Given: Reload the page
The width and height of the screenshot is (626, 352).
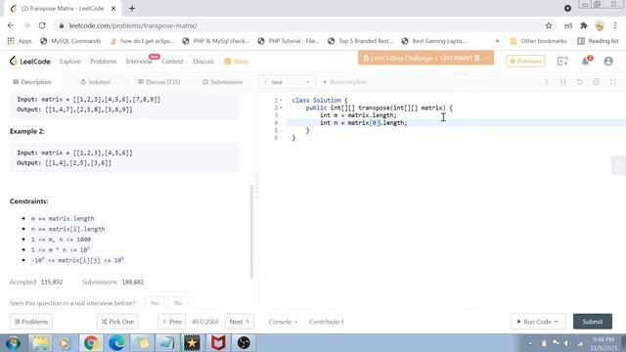Looking at the screenshot, I should click(42, 25).
